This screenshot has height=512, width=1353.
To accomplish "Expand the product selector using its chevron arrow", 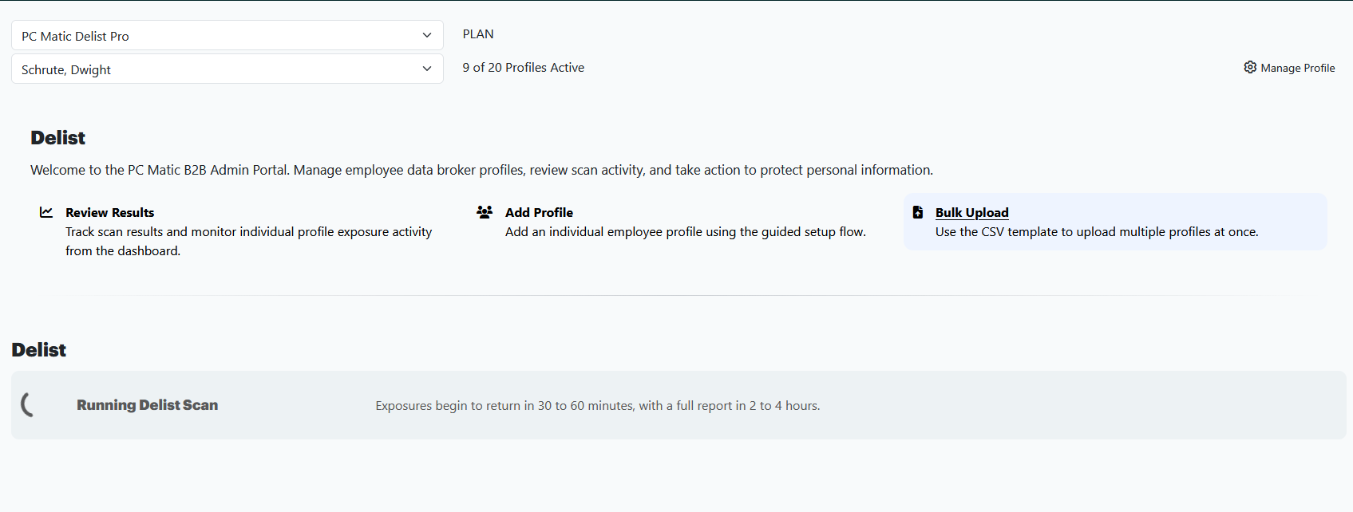I will (x=427, y=35).
